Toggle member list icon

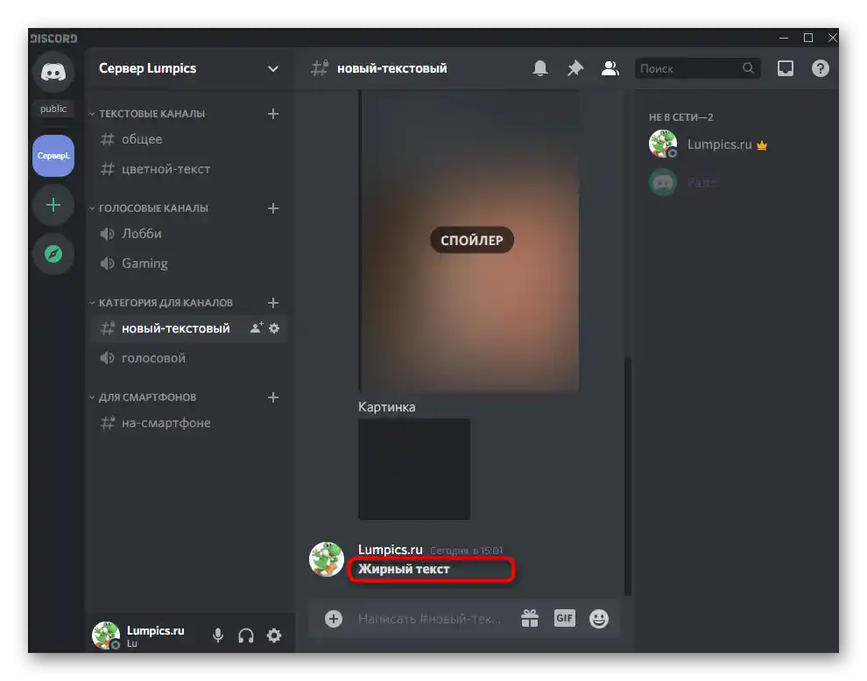tap(610, 68)
